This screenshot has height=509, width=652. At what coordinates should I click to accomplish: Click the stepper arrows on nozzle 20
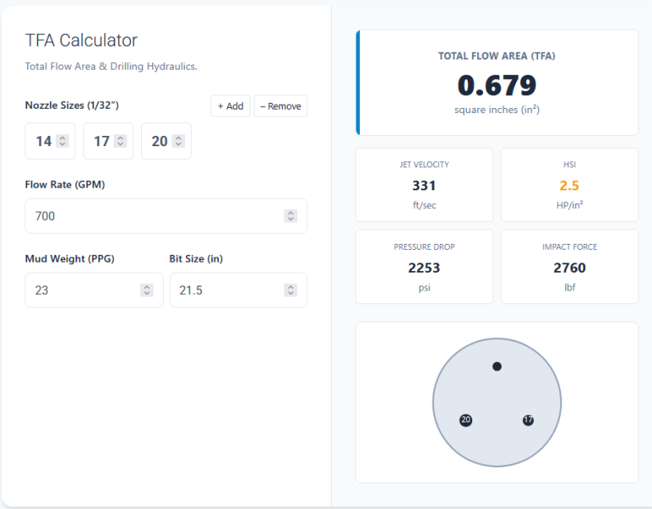click(x=178, y=141)
